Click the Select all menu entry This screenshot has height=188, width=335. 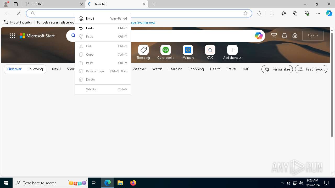103,89
